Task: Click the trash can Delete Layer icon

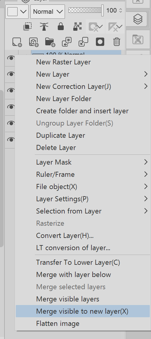Action: (117, 42)
